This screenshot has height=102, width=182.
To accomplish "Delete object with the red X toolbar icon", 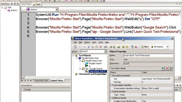I will coord(101,47).
